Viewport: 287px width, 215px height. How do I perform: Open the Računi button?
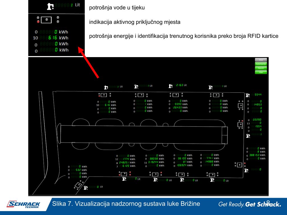tap(261, 68)
